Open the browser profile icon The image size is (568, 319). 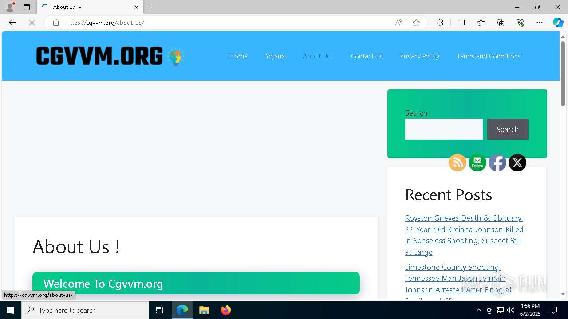tap(10, 7)
